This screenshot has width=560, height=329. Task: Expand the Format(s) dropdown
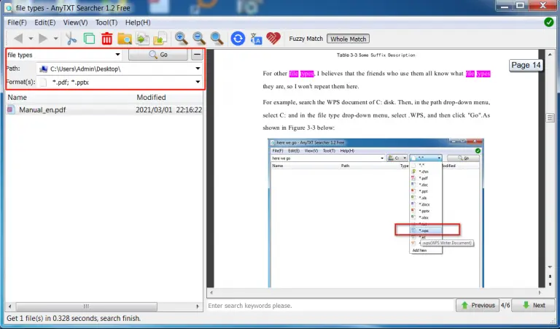[198, 82]
